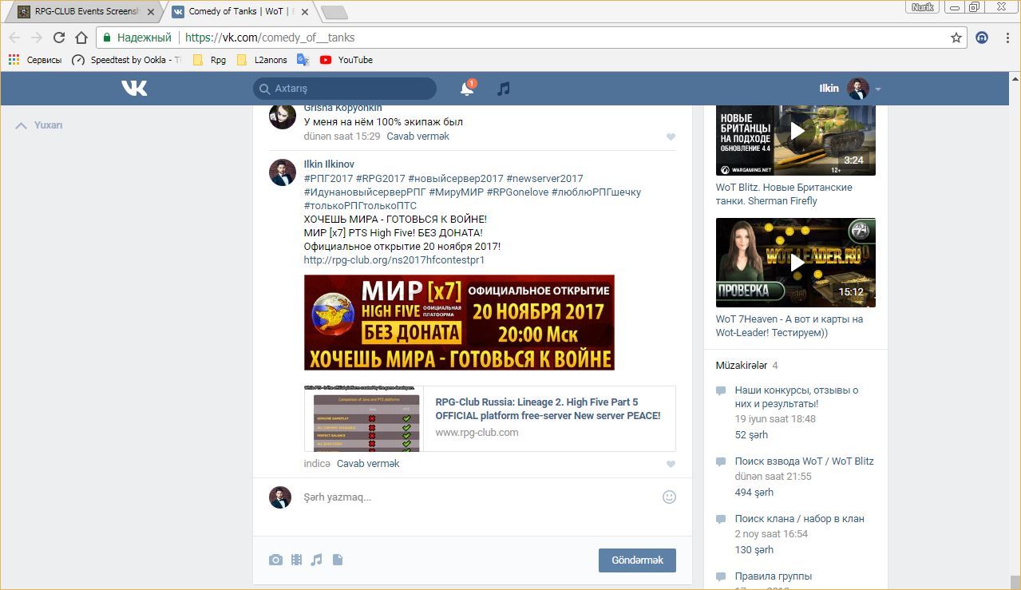
Task: Open the Rpg bookmarks folder
Action: coord(210,60)
